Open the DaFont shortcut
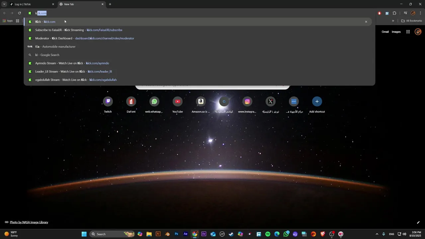The width and height of the screenshot is (425, 239). (131, 105)
